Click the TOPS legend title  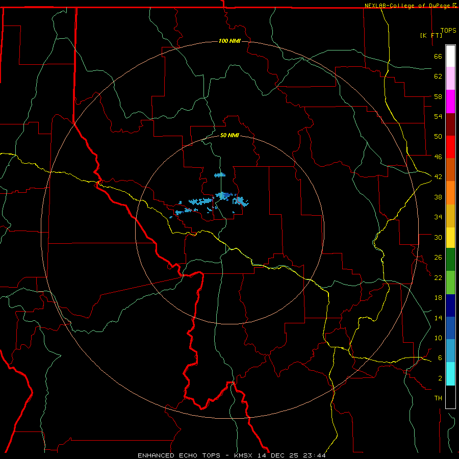[448, 30]
